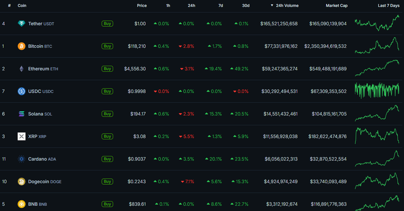Open the Tether USDT coin link
Viewport: 404px width, 211px height.
[x=41, y=24]
